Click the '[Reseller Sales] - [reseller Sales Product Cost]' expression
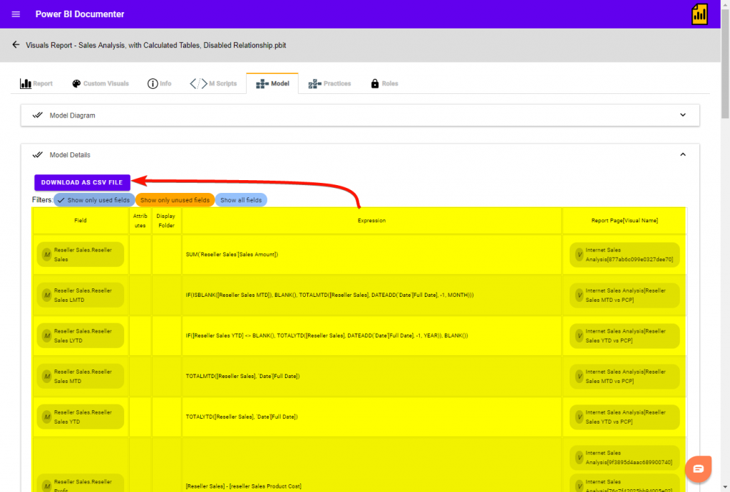The image size is (730, 492). point(244,486)
